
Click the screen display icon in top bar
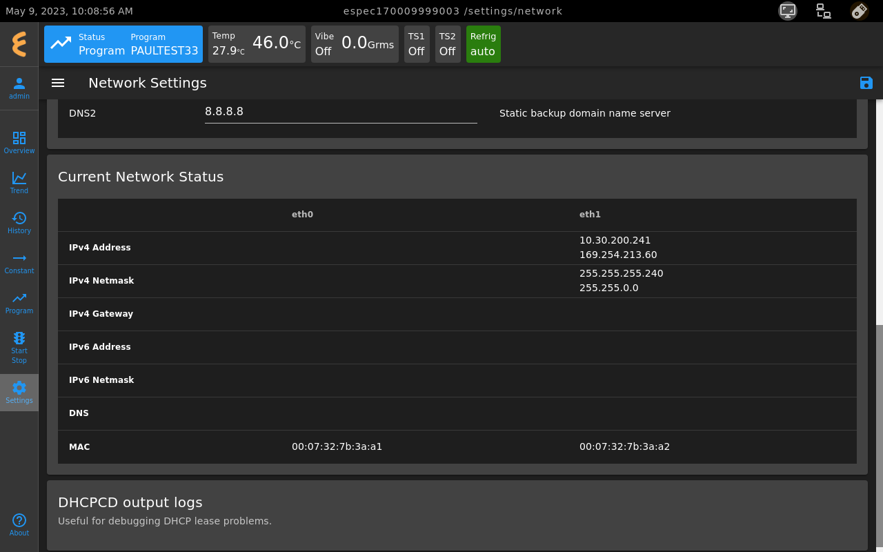(x=788, y=11)
